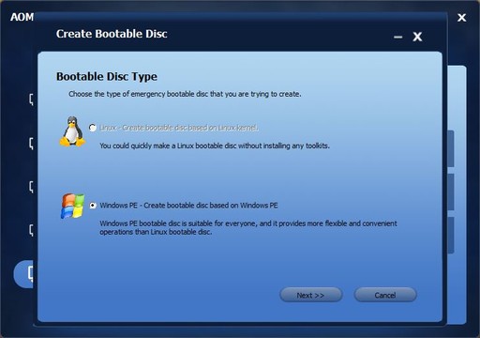Viewport: 480px width, 338px height.
Task: Proceed with the Next >> button
Action: click(x=311, y=295)
